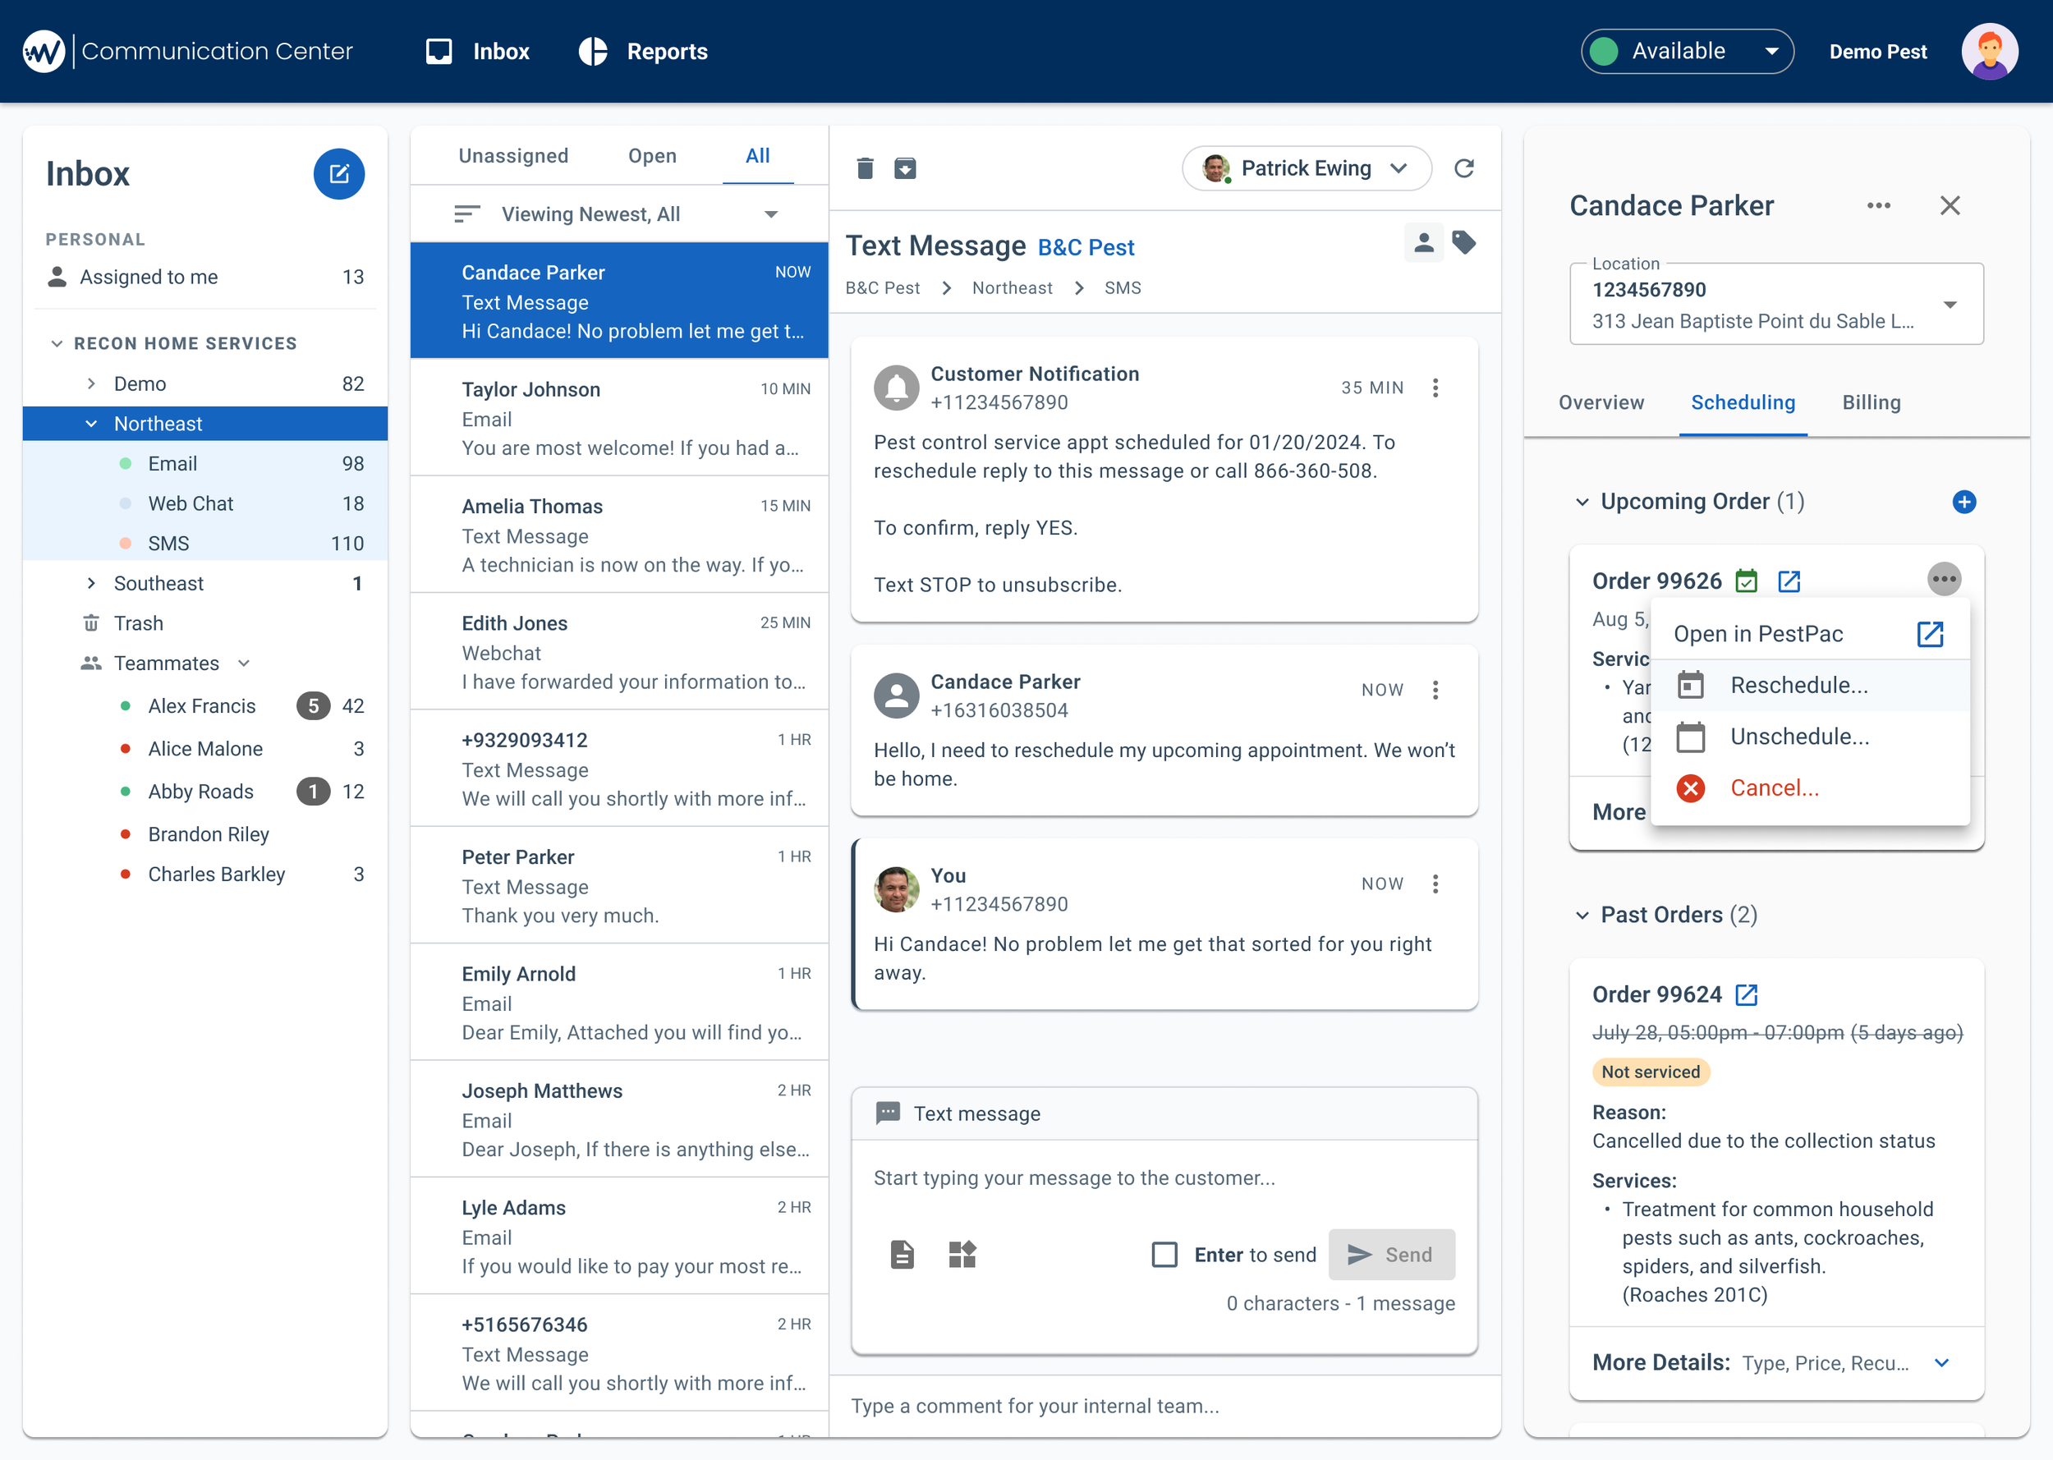The image size is (2053, 1460).
Task: Open the message templates icon in composer
Action: pos(962,1254)
